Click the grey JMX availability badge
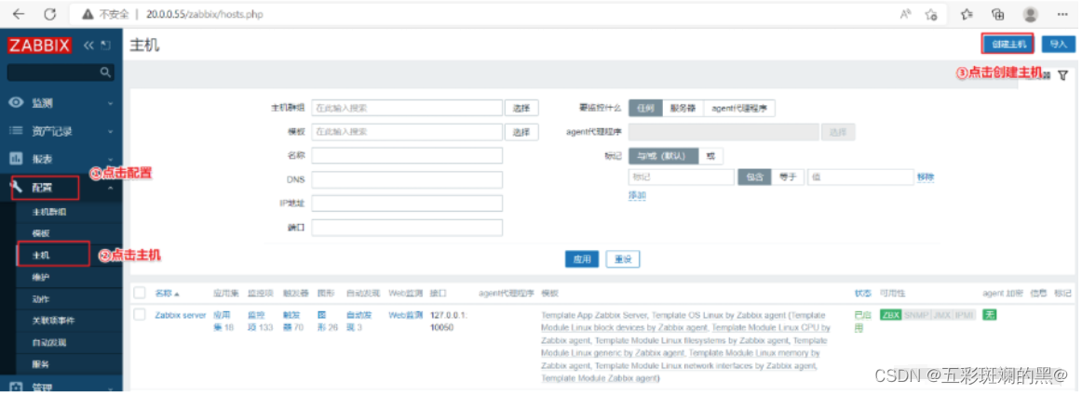This screenshot has width=1082, height=394. point(940,315)
